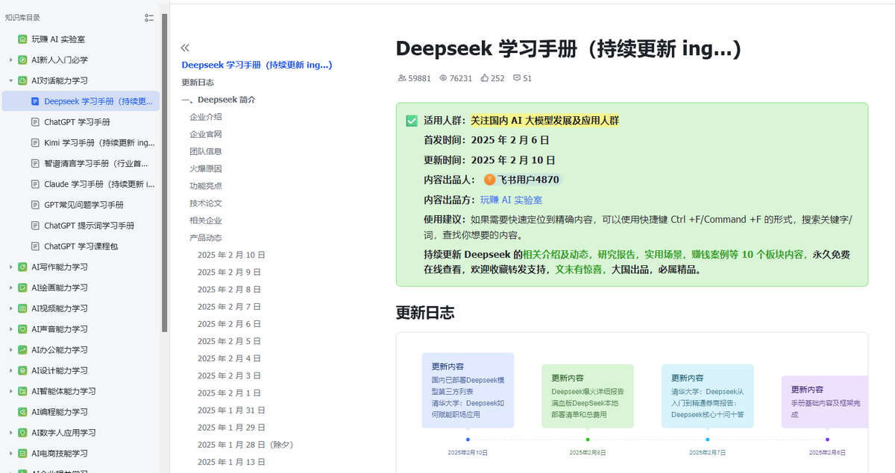Jump to 企业介绍 in the outline
The height and width of the screenshot is (473, 895).
click(x=206, y=117)
